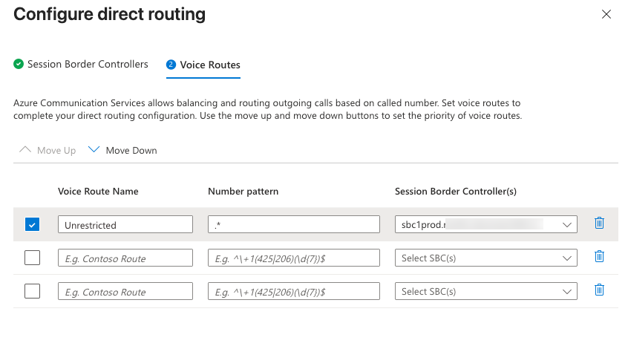Check the third voice route checkbox
628x349 pixels.
tap(33, 291)
